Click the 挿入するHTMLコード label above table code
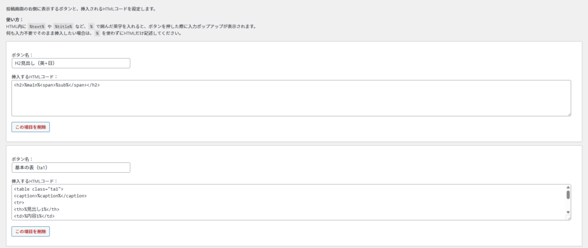The image size is (588, 248). pos(34,181)
